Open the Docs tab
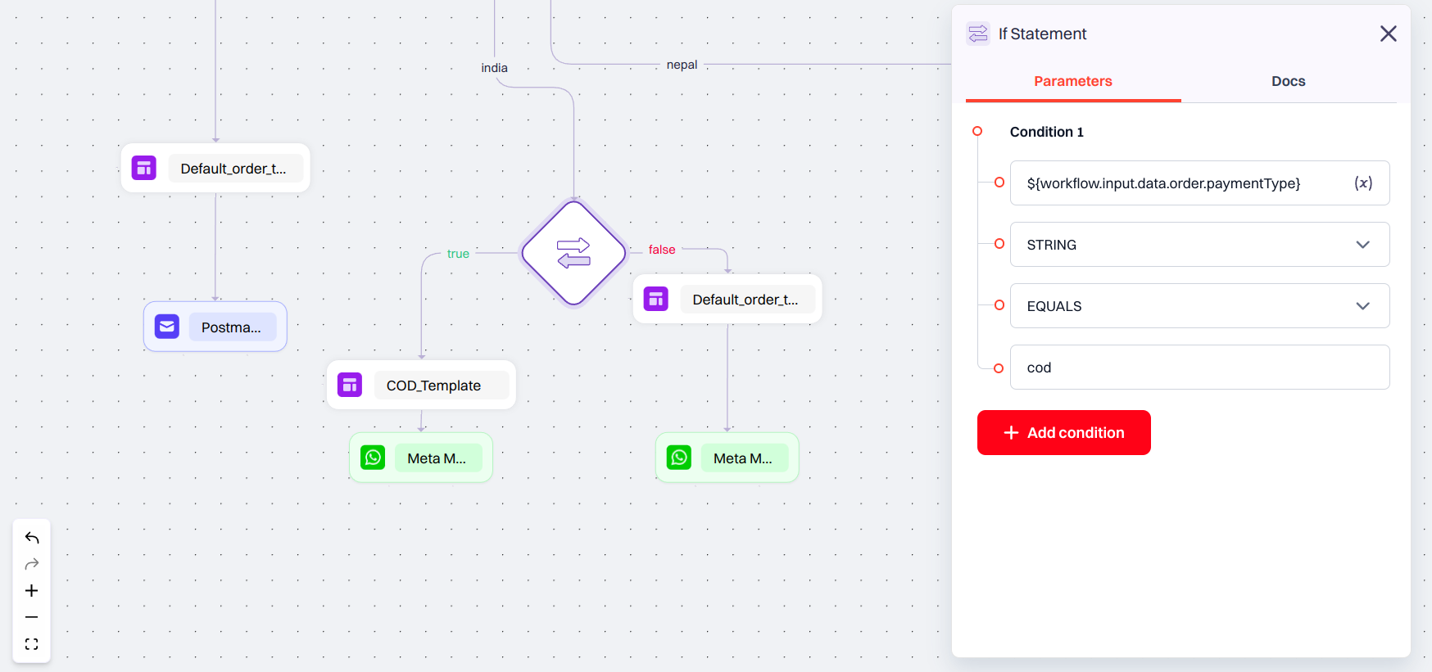 [1289, 81]
